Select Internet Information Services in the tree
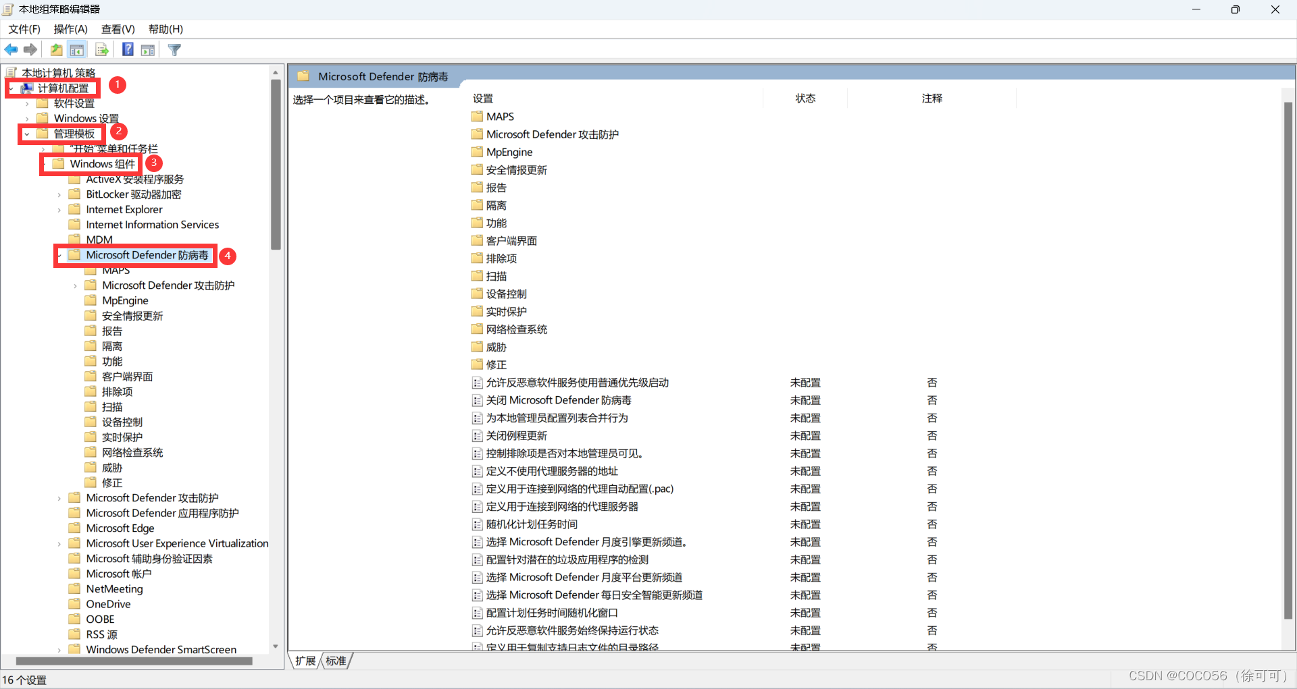 [153, 225]
